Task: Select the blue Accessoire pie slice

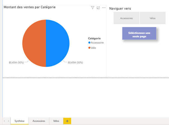Action: point(58,43)
